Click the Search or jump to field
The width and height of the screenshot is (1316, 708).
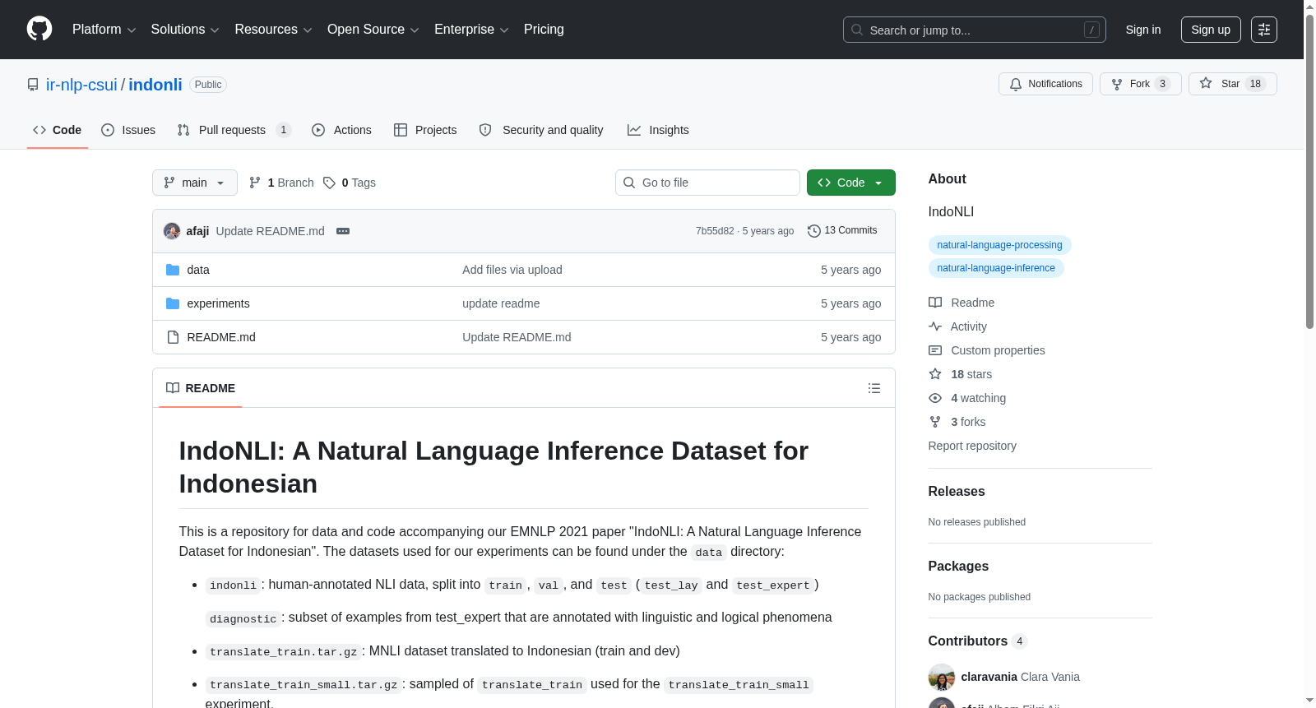975,30
